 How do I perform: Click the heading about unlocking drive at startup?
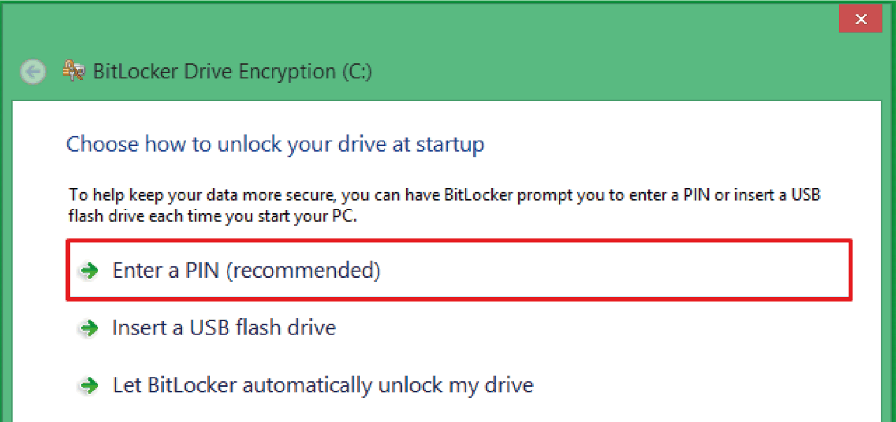275,144
